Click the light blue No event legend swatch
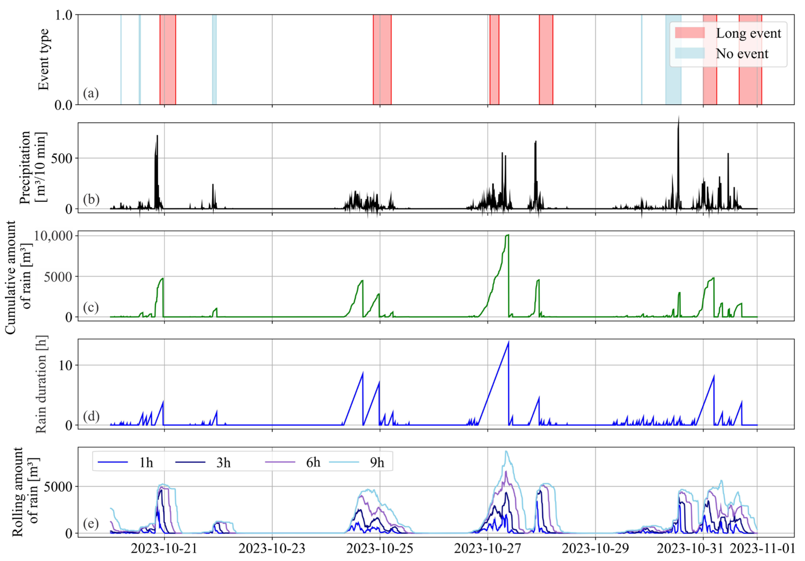The width and height of the screenshot is (805, 561). [x=690, y=53]
